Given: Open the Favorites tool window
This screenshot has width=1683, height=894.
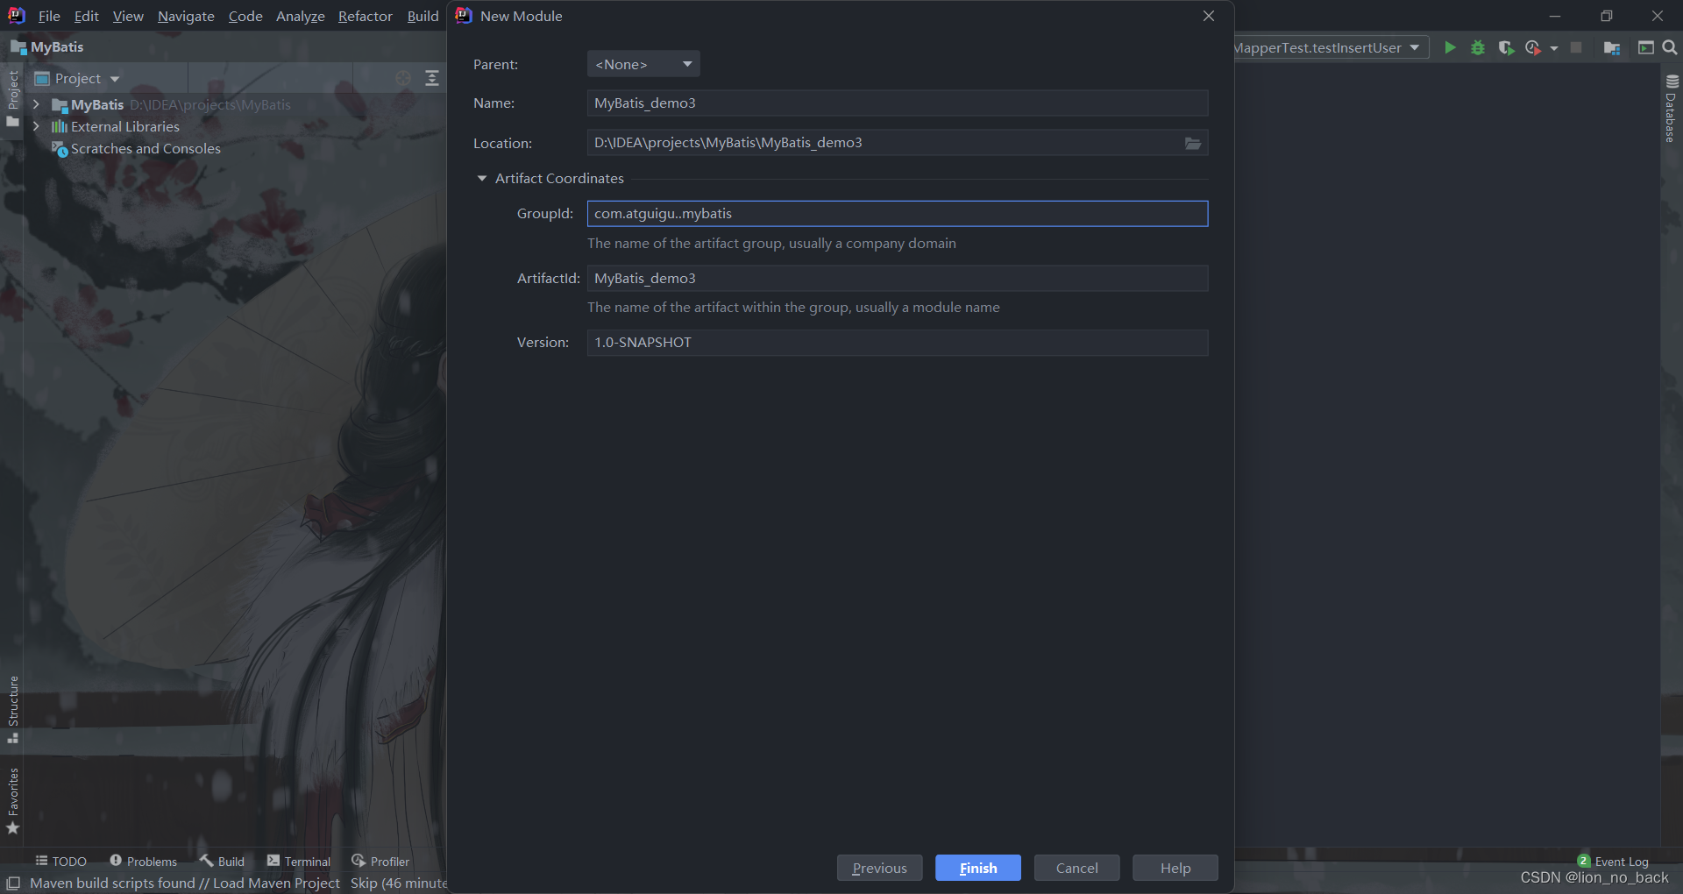Looking at the screenshot, I should click(x=13, y=801).
